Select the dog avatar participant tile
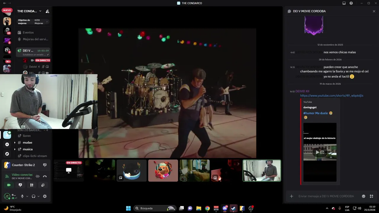 [163, 171]
